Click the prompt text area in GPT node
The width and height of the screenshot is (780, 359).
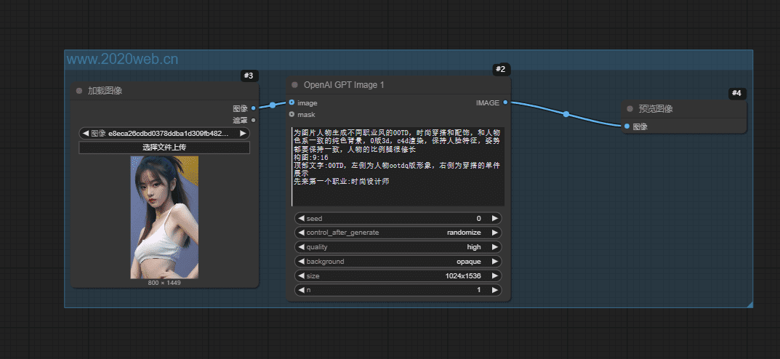[x=398, y=166]
